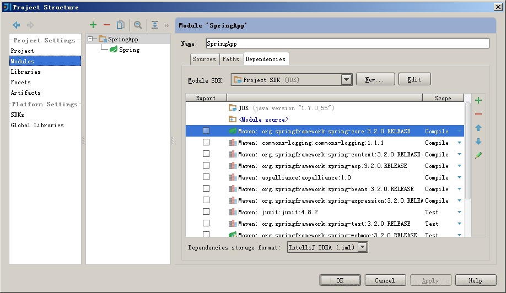Copy the selected module
The width and height of the screenshot is (506, 293).
tap(121, 25)
